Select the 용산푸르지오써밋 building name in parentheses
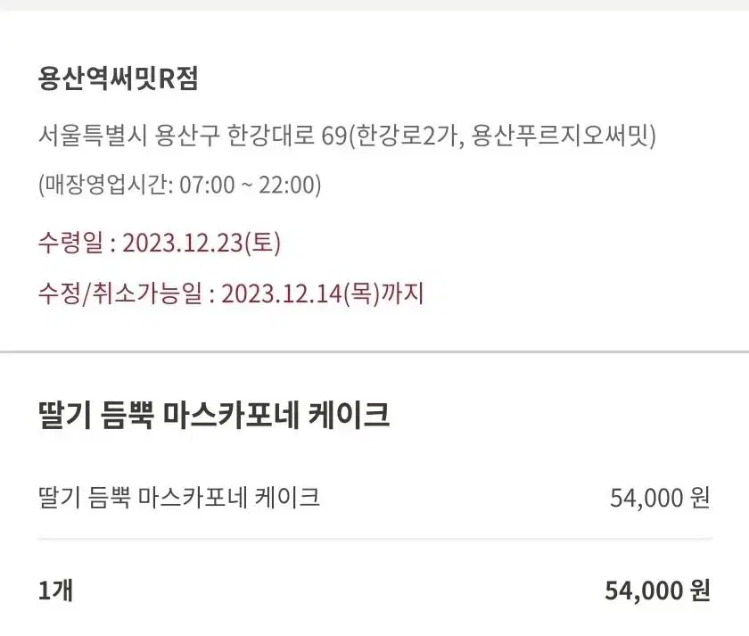This screenshot has width=749, height=636. 561,136
